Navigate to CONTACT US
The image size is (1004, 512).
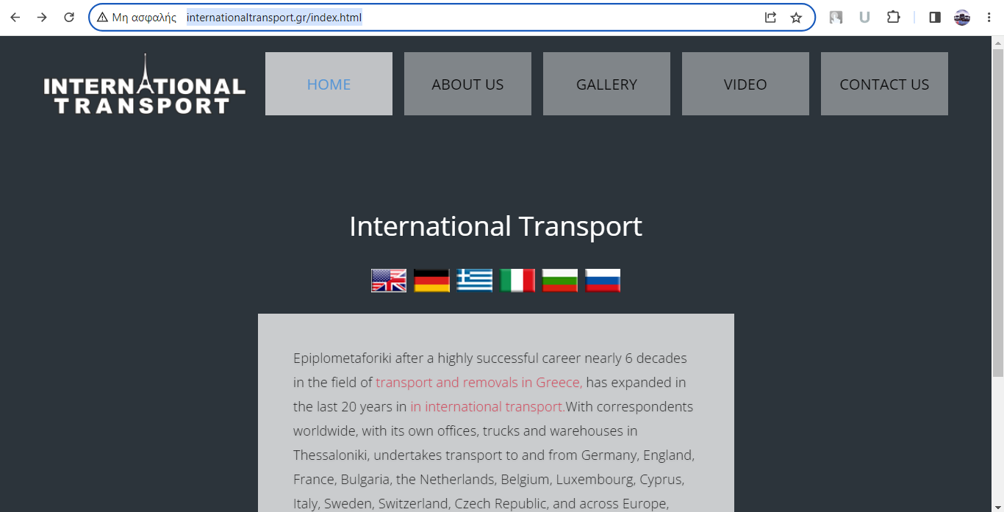(x=884, y=84)
